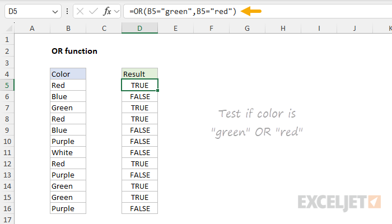The width and height of the screenshot is (392, 224).
Task: Click cell D7 showing TRUE
Action: point(140,108)
